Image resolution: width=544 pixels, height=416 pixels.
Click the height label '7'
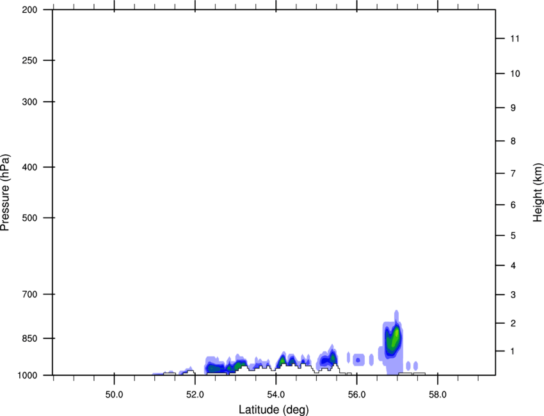tap(513, 173)
